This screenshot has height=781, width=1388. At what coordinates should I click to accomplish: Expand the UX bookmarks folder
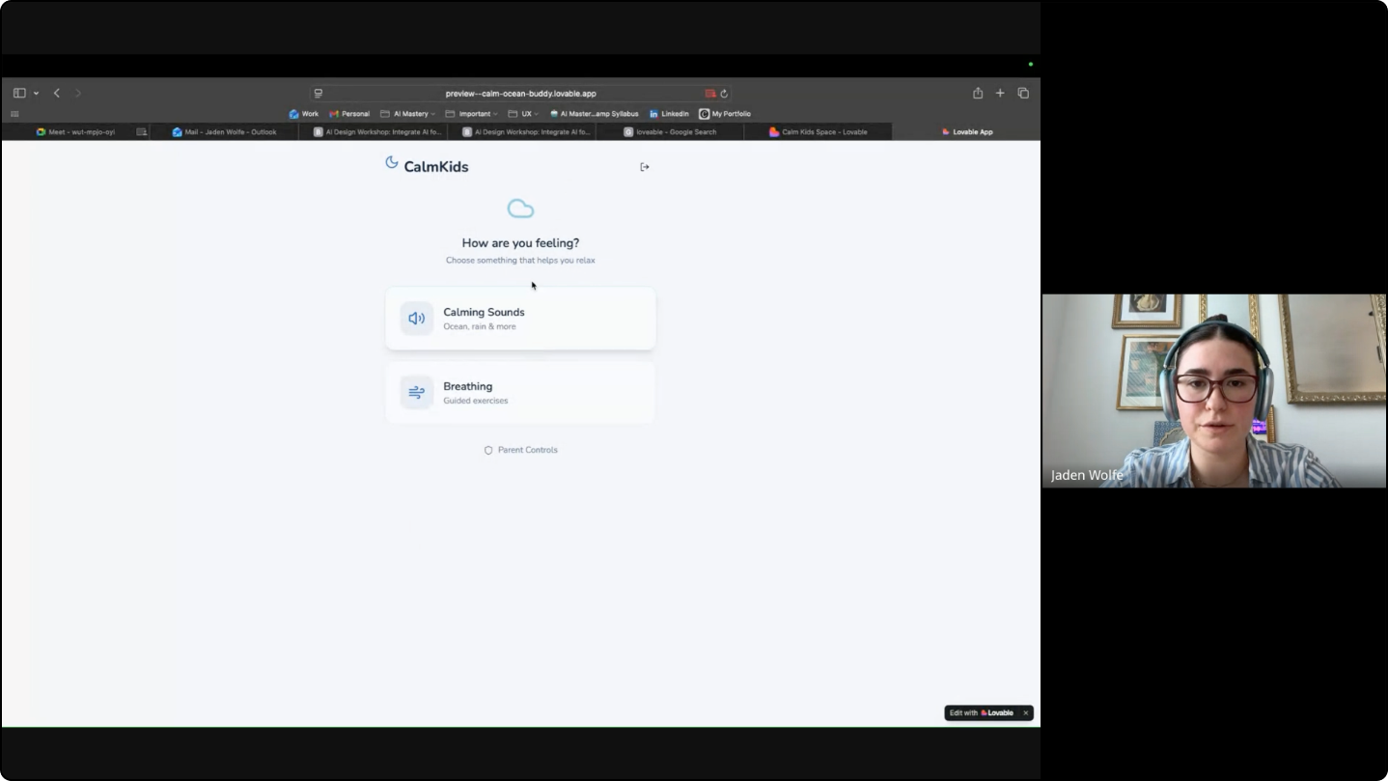[x=523, y=114]
